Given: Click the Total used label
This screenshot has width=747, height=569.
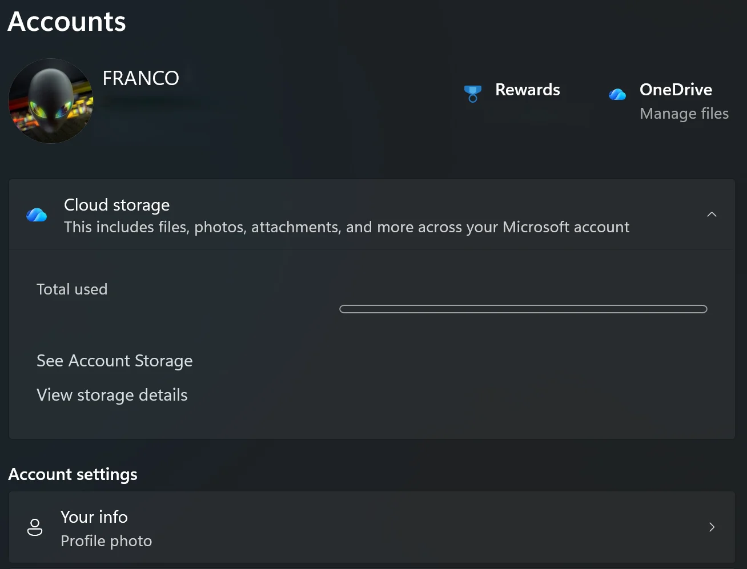Looking at the screenshot, I should (x=72, y=289).
